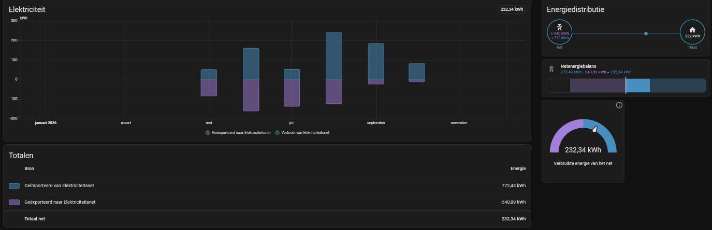The height and width of the screenshot is (230, 712).
Task: Click the 'november' axis label
Action: [459, 122]
